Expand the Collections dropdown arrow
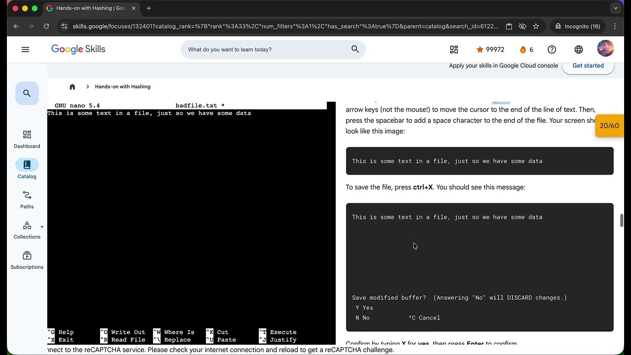Viewport: 631px width, 355px height. point(42,227)
